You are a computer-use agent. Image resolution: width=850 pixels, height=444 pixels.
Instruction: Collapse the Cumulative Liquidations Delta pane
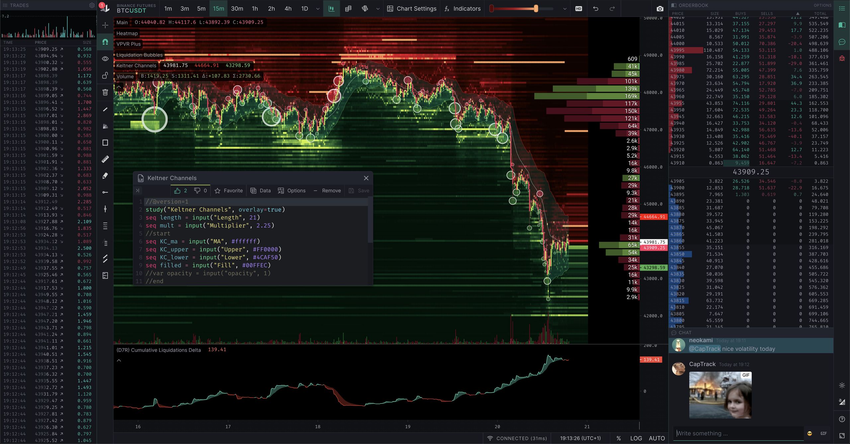point(119,360)
